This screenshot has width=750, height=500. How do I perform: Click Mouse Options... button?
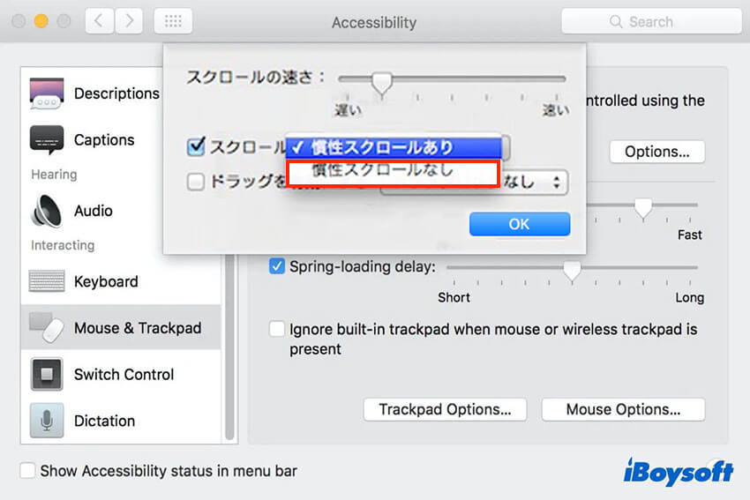(x=623, y=410)
